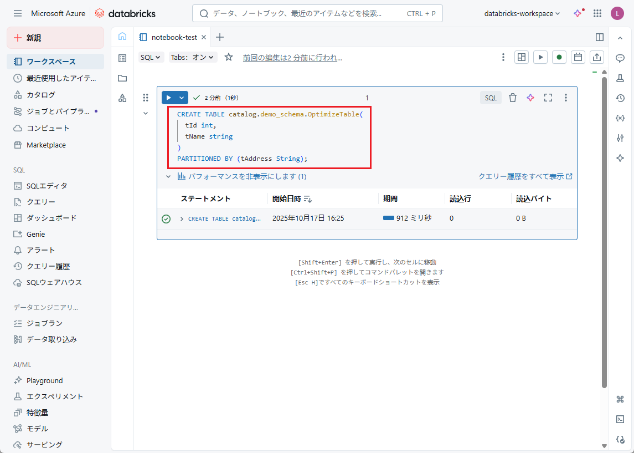
Task: Click the assistant sparkle icon in the cell
Action: click(530, 98)
